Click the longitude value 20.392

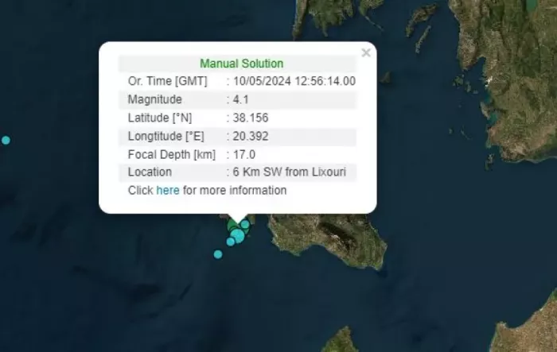click(247, 136)
